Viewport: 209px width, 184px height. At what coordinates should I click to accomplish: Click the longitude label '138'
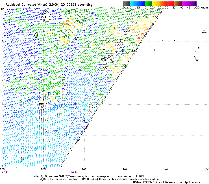(43, 169)
